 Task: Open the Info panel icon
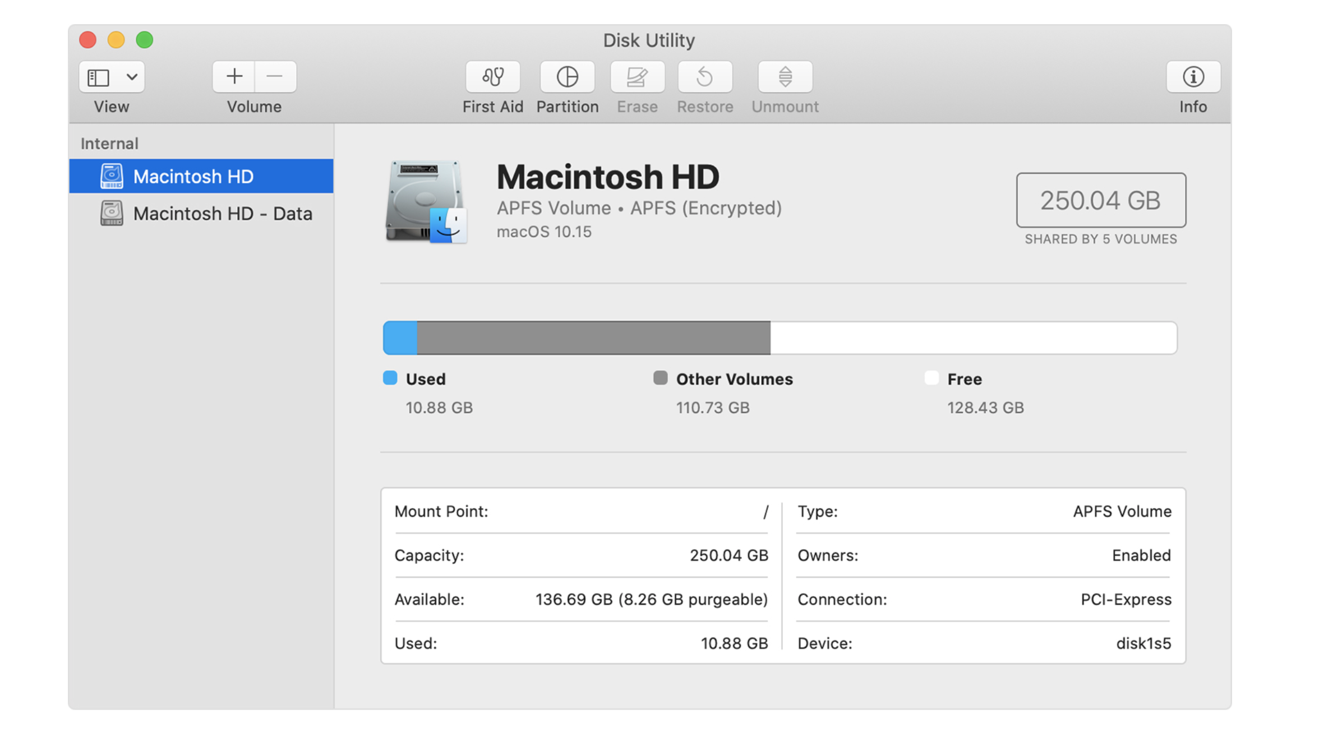pos(1192,77)
